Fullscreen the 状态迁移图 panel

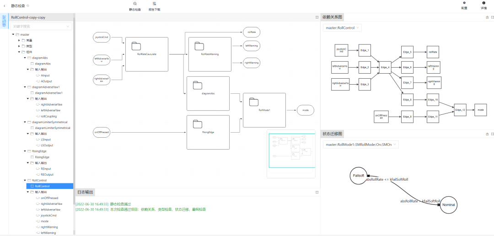(492, 134)
